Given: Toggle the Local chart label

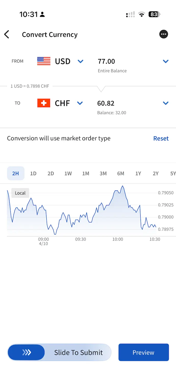Looking at the screenshot, I should pos(20,193).
